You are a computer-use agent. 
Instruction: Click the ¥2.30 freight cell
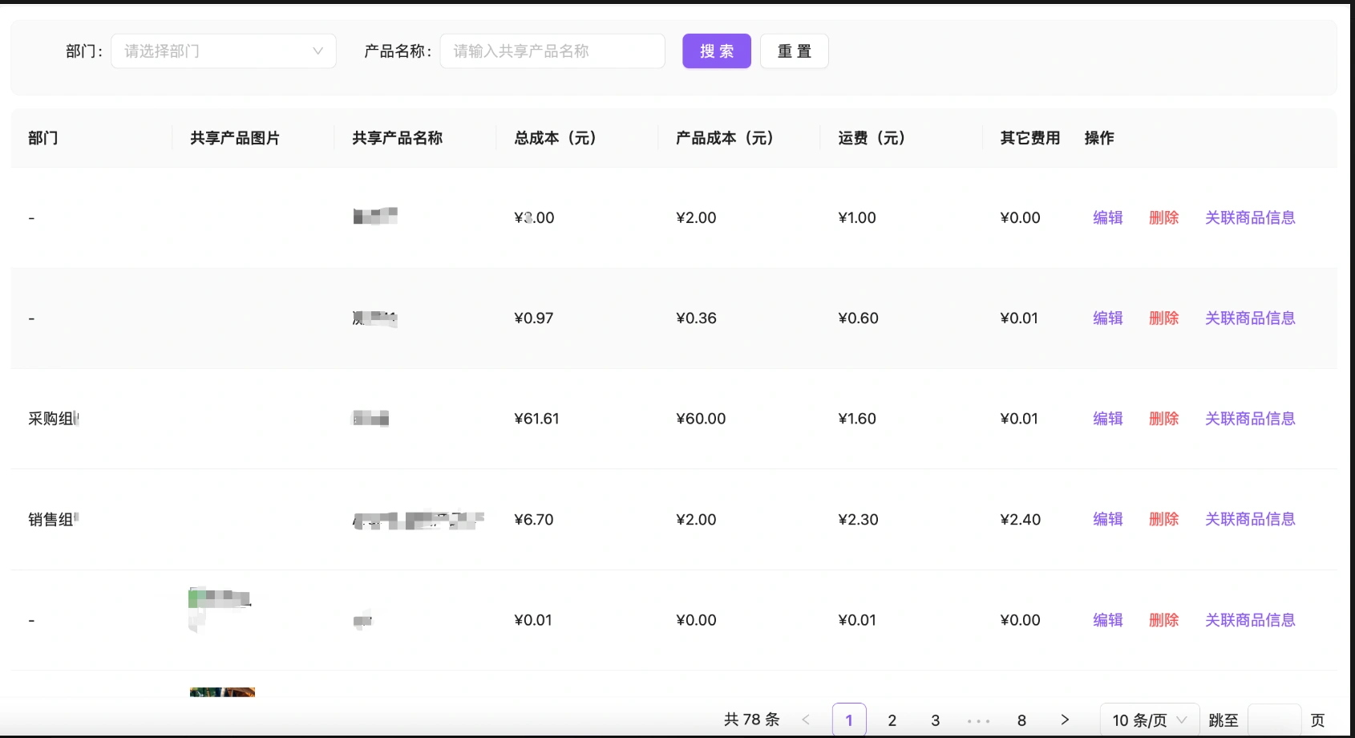click(858, 520)
